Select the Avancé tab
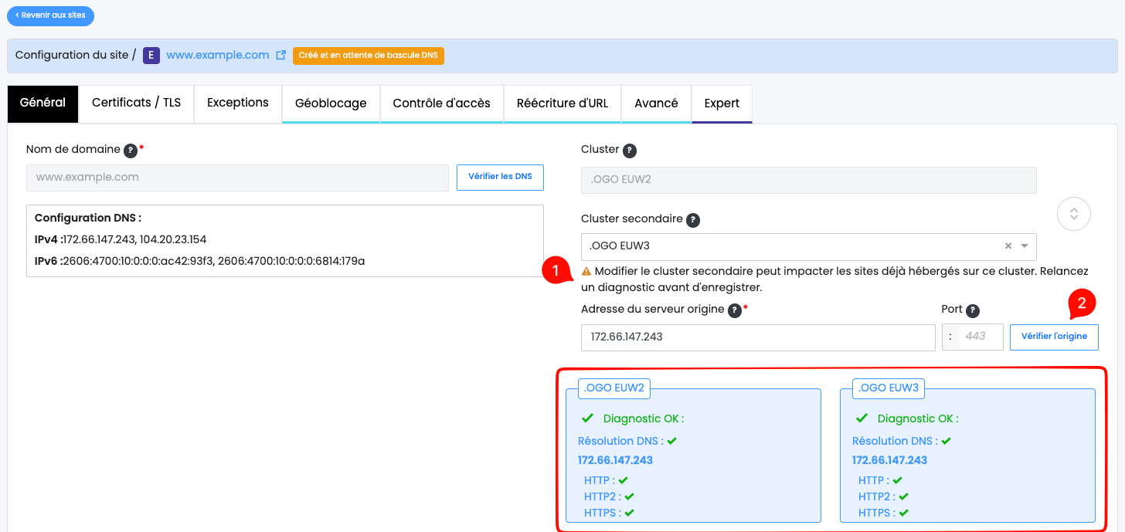The height and width of the screenshot is (532, 1125). 656,103
